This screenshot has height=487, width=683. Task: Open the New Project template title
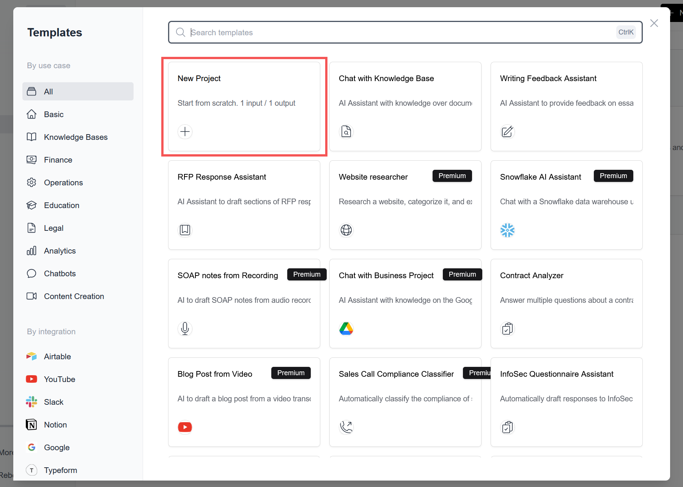pos(199,78)
